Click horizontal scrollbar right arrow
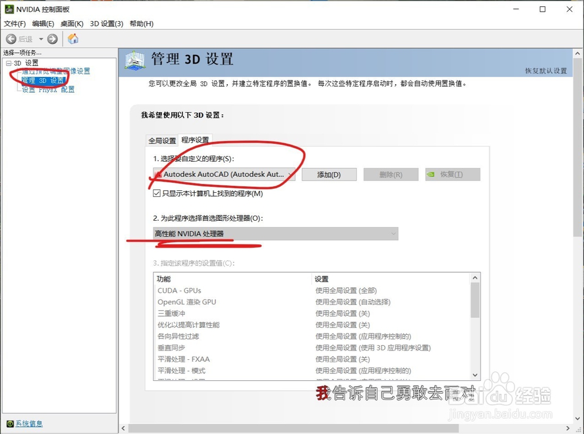 [568, 428]
